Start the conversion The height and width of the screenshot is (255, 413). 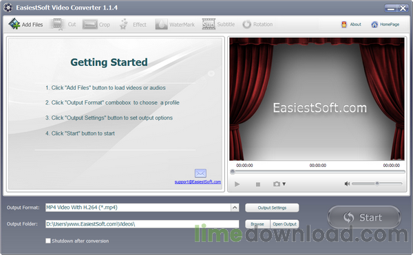pyautogui.click(x=364, y=217)
